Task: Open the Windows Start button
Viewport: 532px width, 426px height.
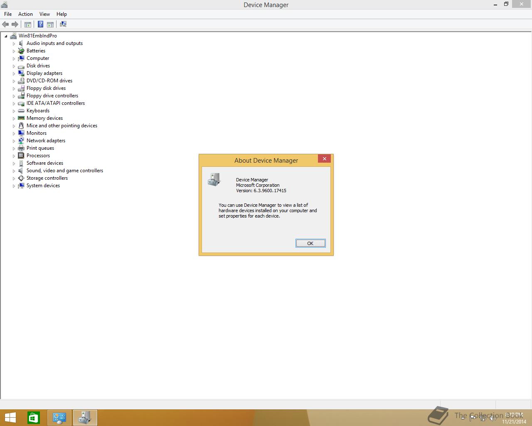Action: 10,418
